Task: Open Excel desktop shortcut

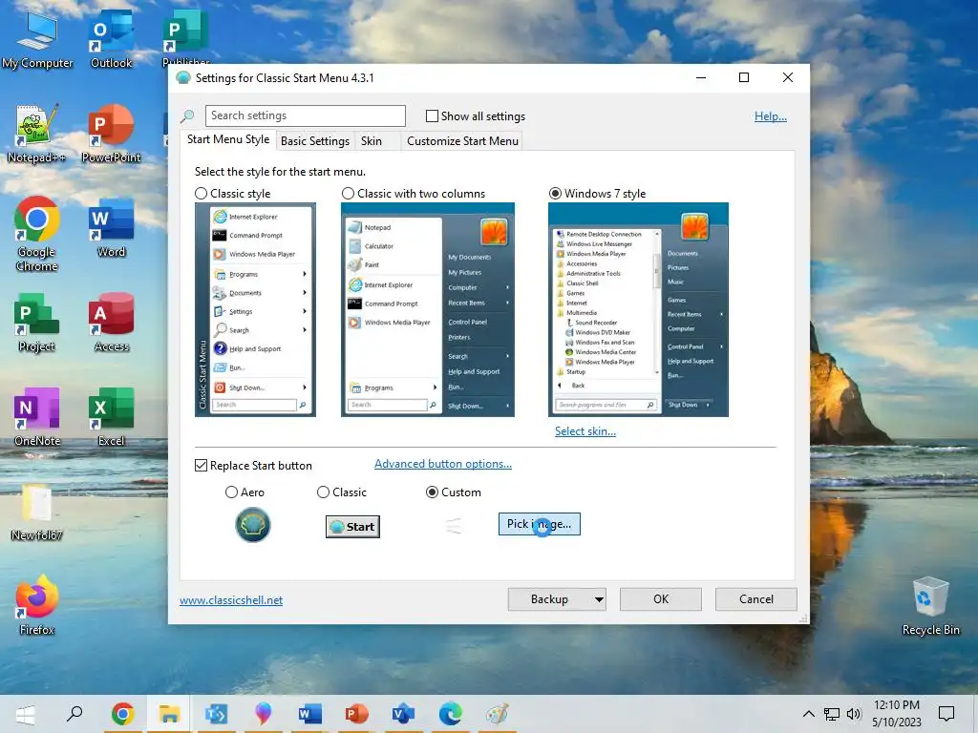Action: click(111, 416)
